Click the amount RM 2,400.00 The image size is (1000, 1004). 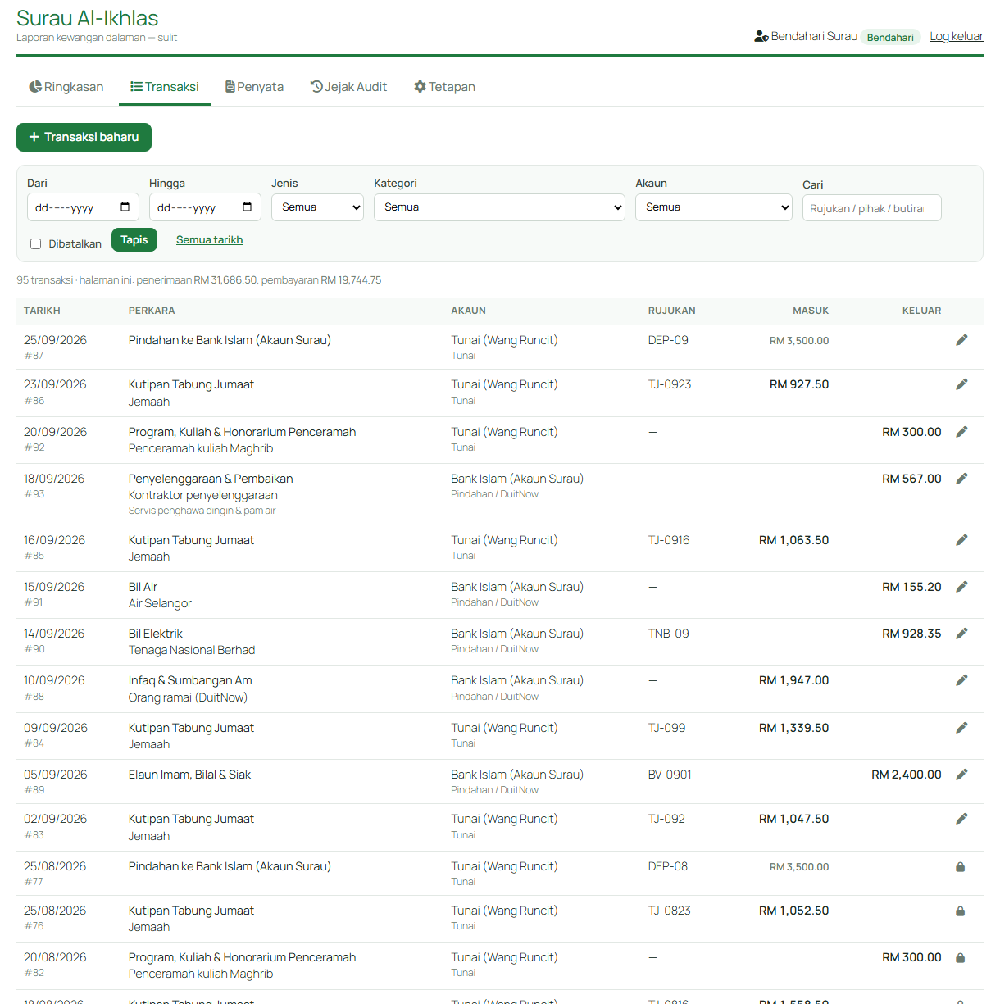point(907,775)
